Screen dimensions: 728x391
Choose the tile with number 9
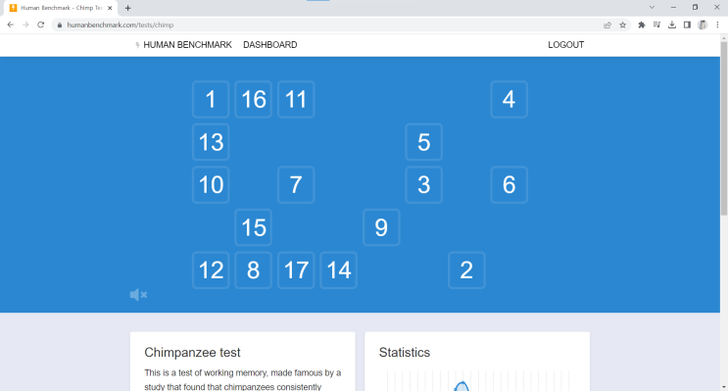tap(381, 227)
